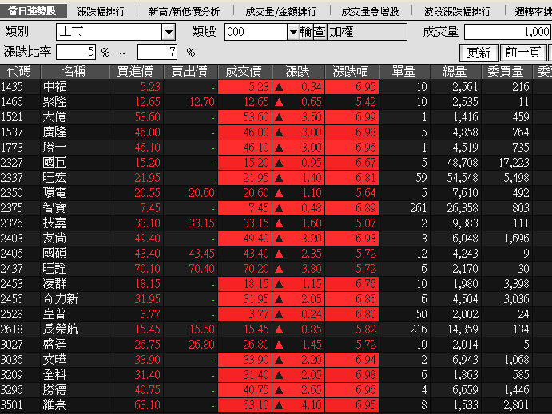Image resolution: width=552 pixels, height=414 pixels.
Task: Click 總量 54,548 for 旺宏
Action: tap(463, 177)
